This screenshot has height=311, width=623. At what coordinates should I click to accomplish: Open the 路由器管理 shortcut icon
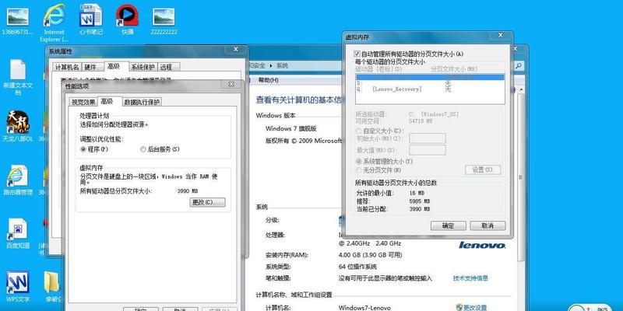(x=17, y=176)
